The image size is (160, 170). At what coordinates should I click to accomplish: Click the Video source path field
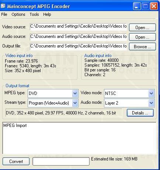click(79, 26)
